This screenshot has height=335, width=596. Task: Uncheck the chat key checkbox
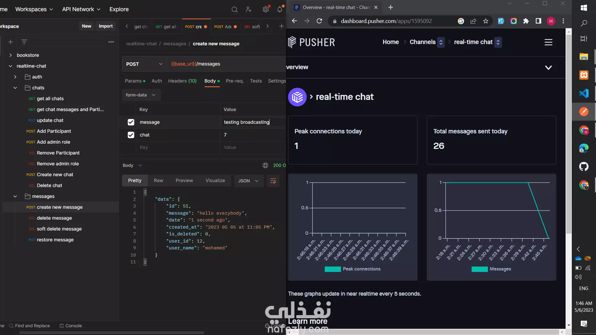pyautogui.click(x=131, y=135)
